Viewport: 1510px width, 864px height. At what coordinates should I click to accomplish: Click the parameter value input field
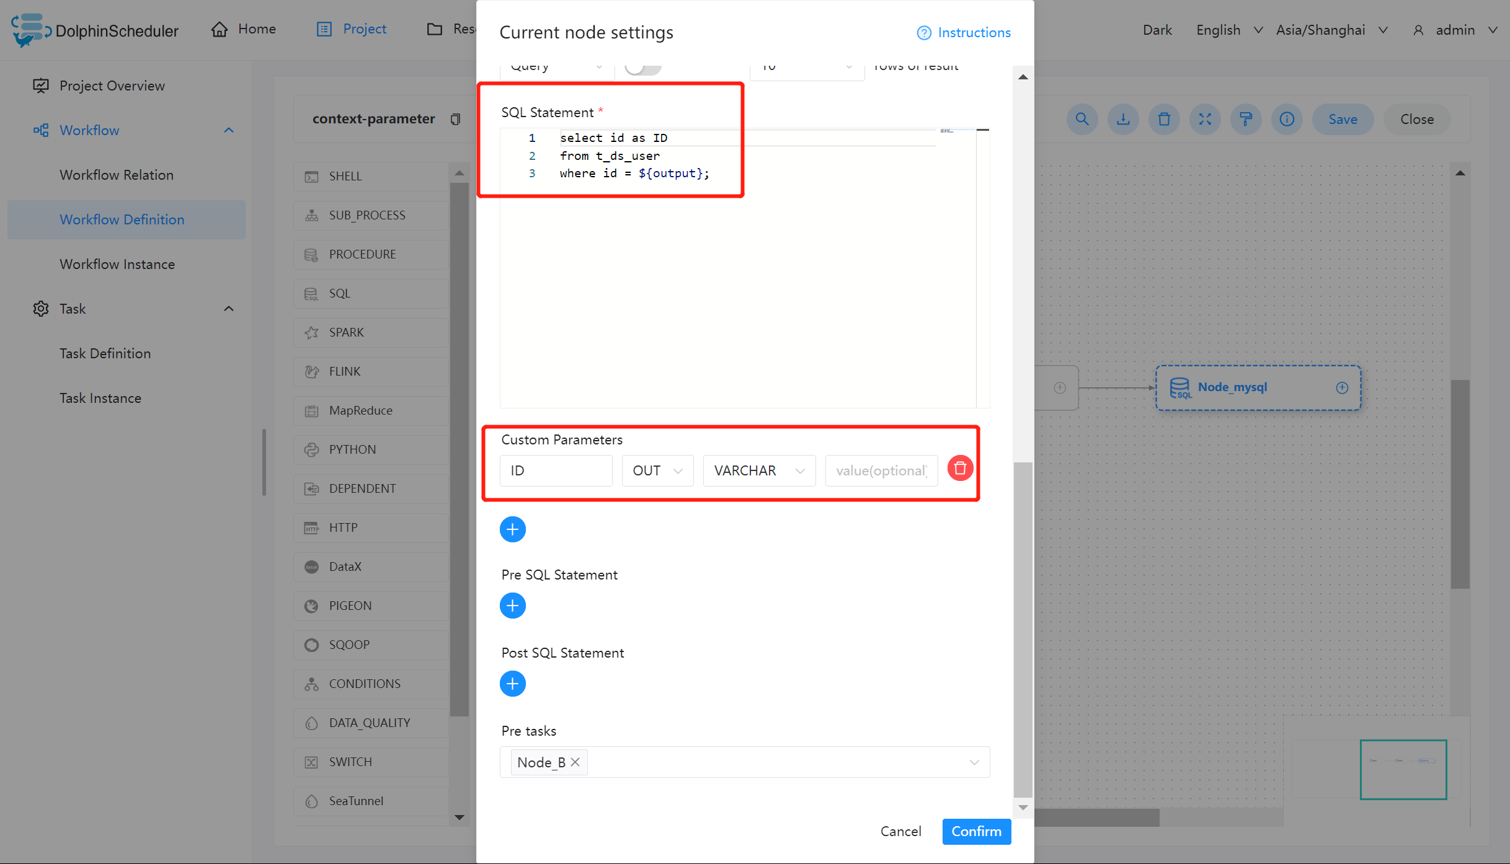[x=881, y=471]
